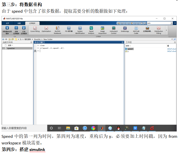
Task: Switch to the 绘图 Plots tab
Action: 19,23
